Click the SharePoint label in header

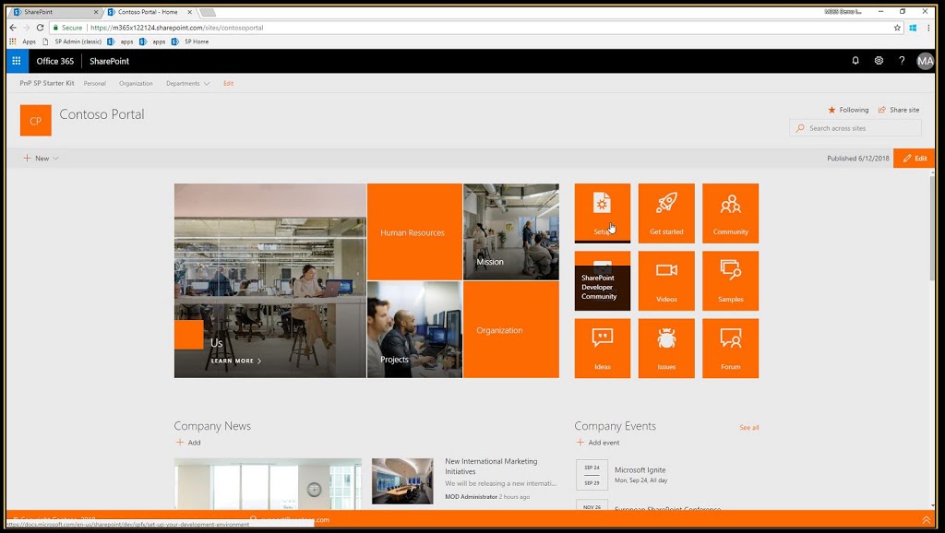tap(109, 61)
